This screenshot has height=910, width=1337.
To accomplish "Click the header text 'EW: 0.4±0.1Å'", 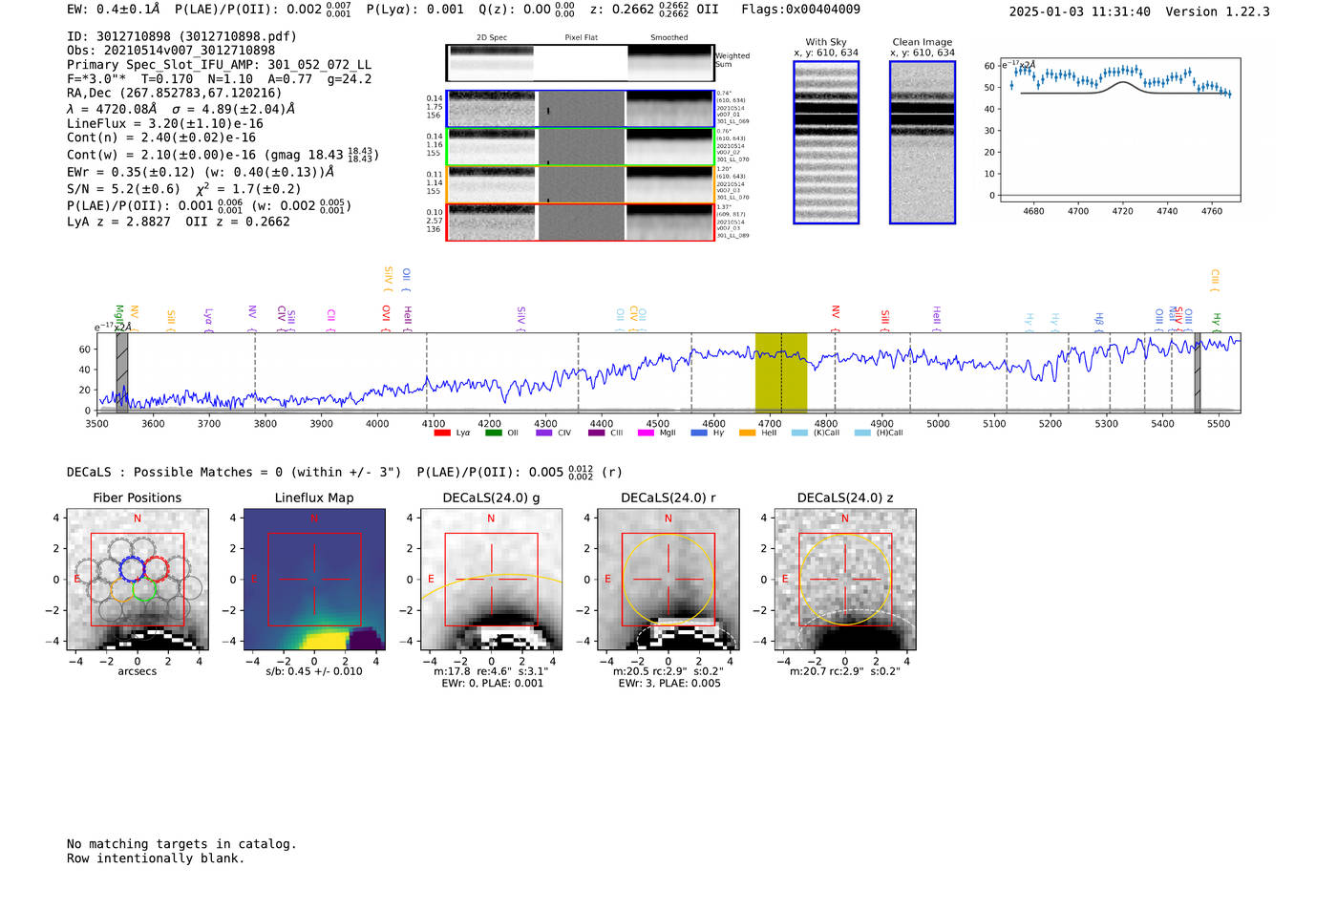I will 113,9.
